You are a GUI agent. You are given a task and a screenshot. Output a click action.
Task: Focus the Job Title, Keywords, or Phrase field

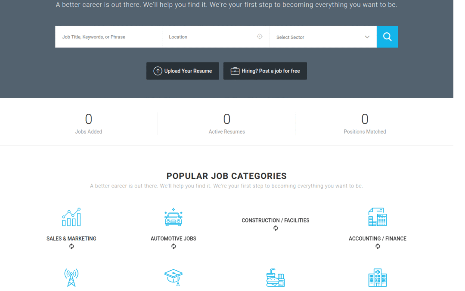click(108, 37)
